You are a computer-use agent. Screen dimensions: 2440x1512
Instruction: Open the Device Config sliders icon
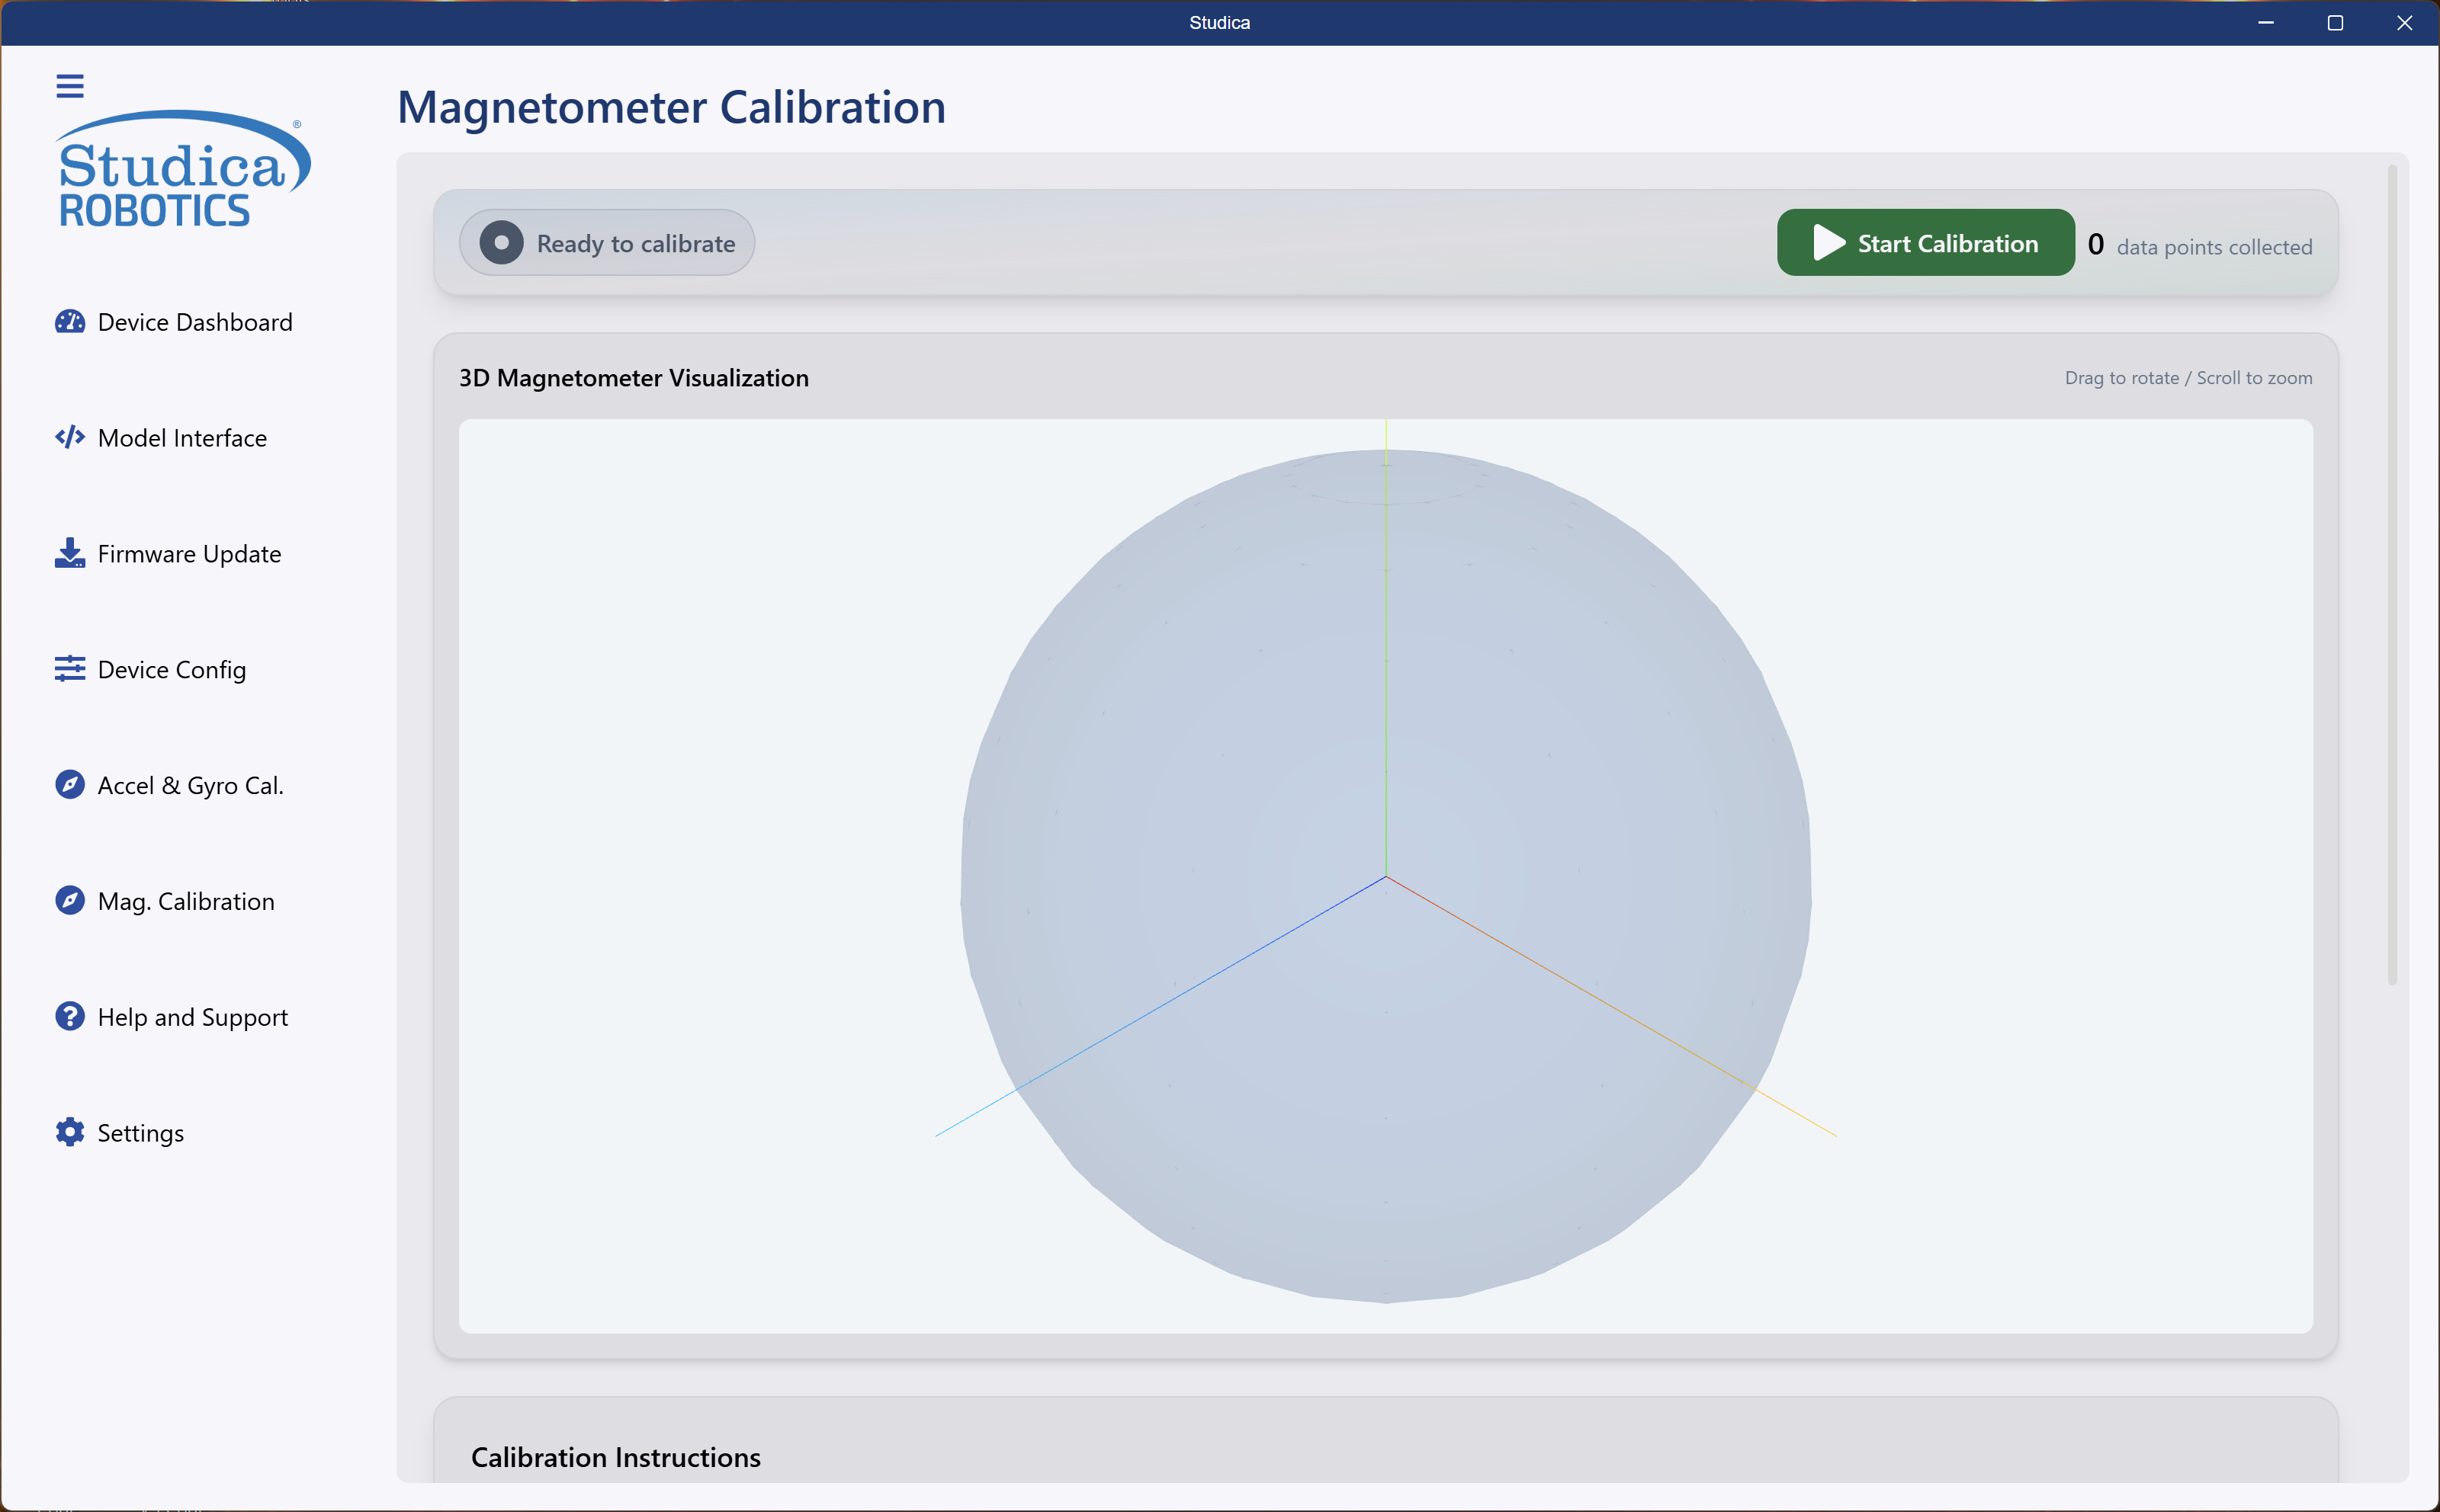[70, 669]
